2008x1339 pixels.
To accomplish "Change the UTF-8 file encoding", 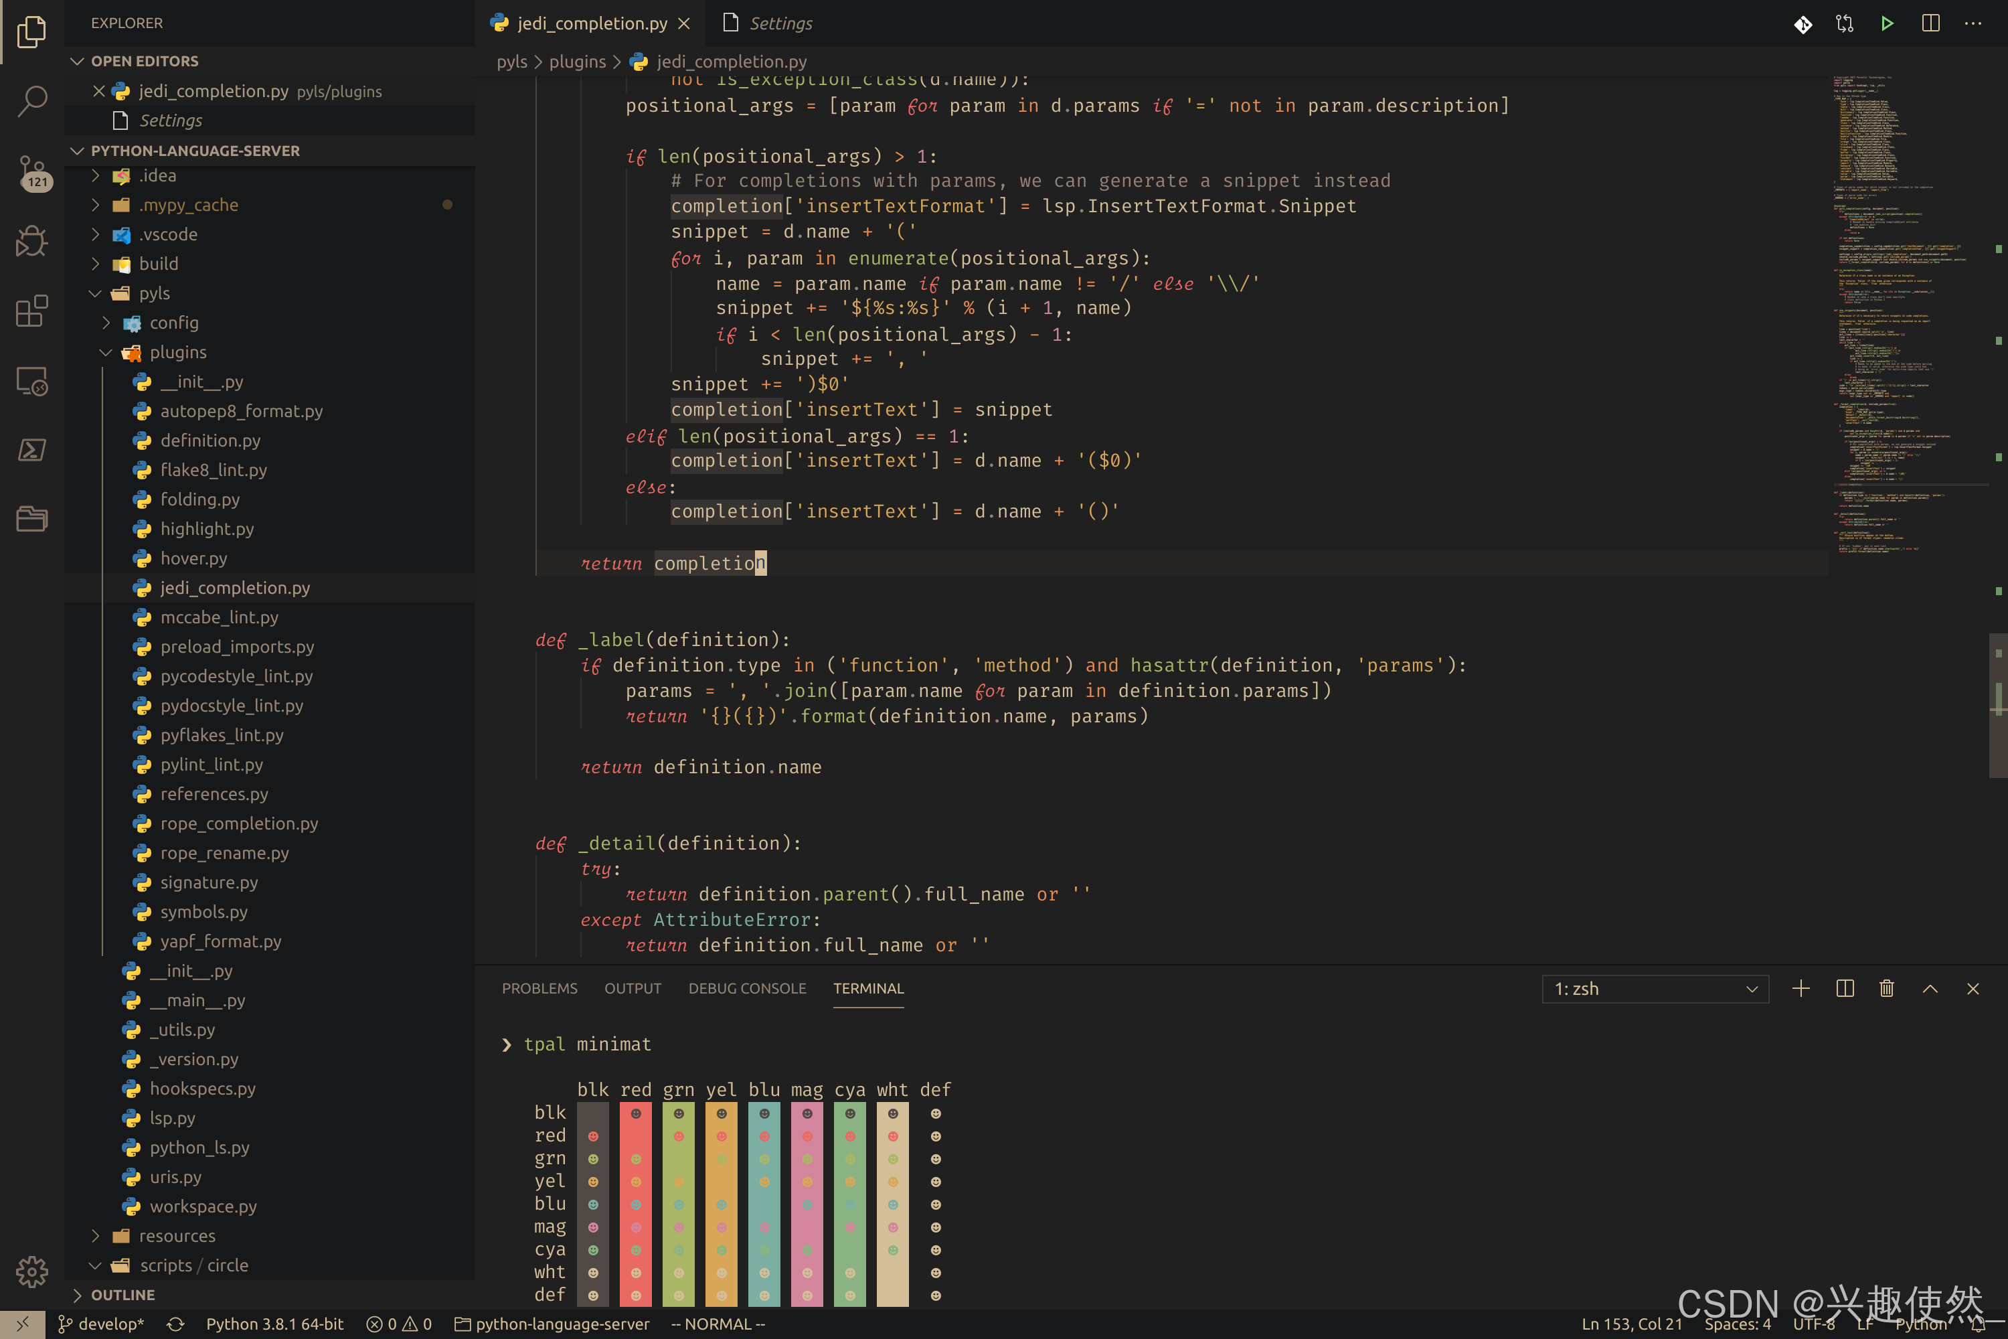I will (1813, 1324).
